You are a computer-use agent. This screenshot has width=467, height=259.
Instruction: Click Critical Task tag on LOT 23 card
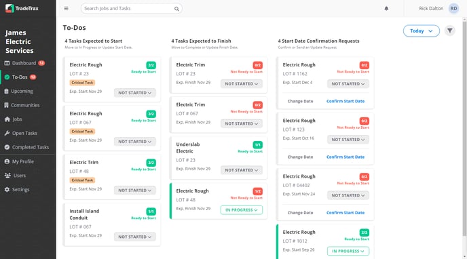point(82,83)
